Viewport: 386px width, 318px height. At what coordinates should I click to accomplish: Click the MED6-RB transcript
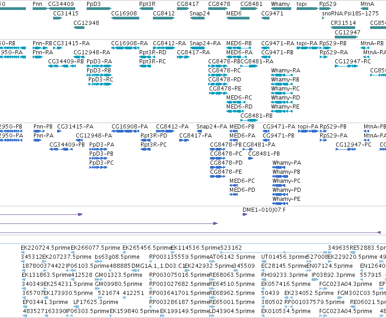coord(239,48)
